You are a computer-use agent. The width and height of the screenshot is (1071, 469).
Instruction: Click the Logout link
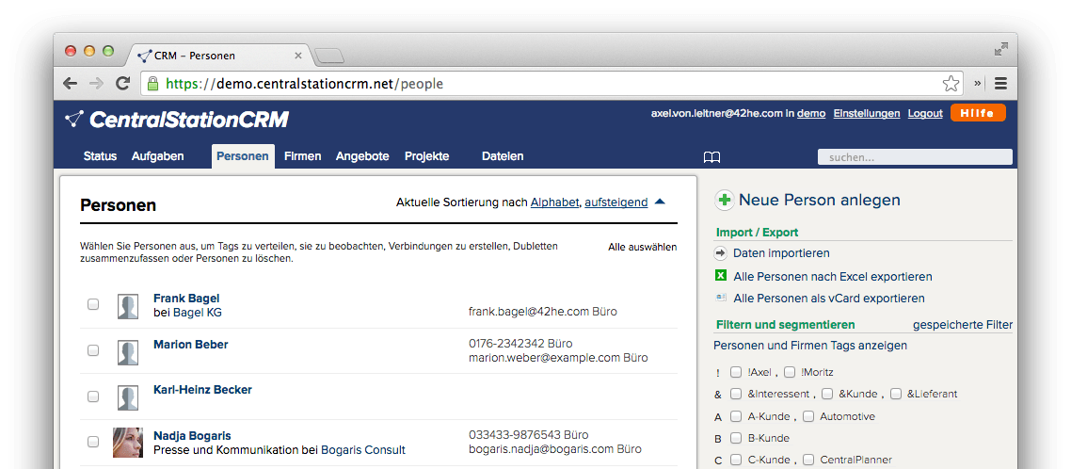tap(924, 113)
